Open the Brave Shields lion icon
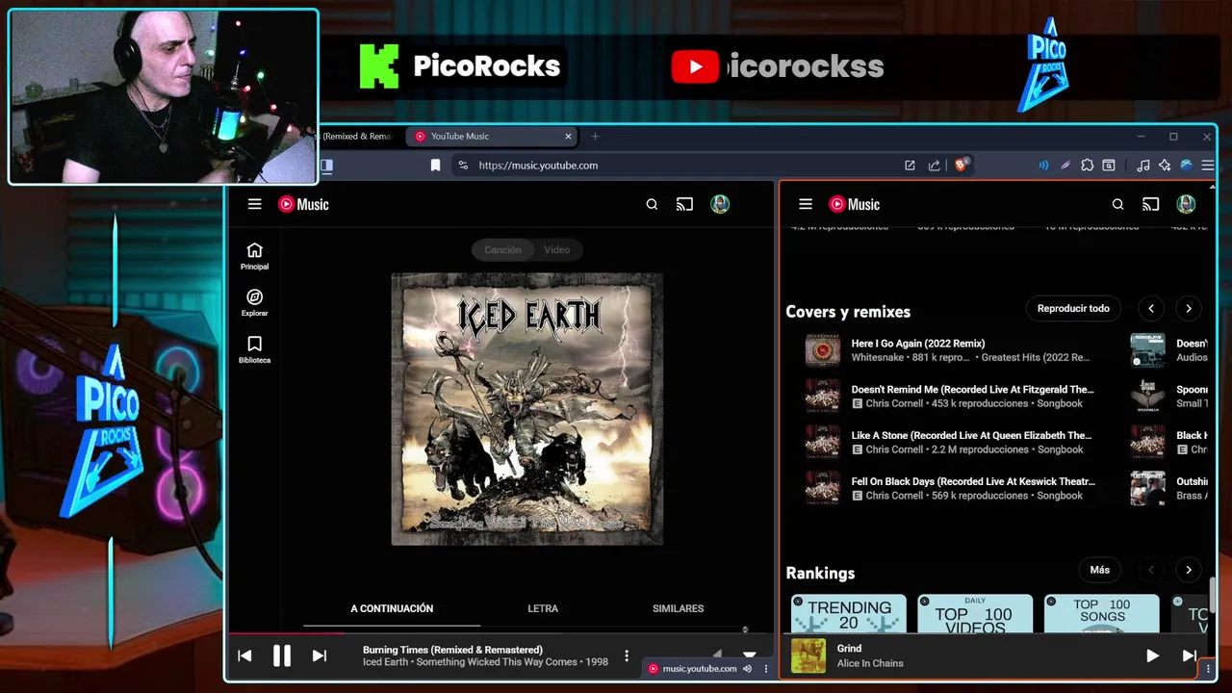The width and height of the screenshot is (1232, 693). coord(961,166)
